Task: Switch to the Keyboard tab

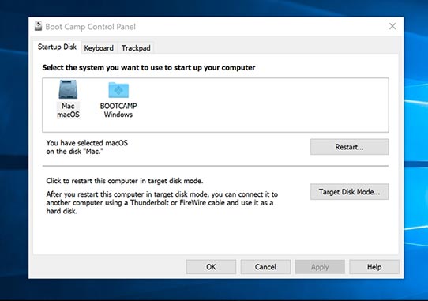Action: (x=99, y=48)
